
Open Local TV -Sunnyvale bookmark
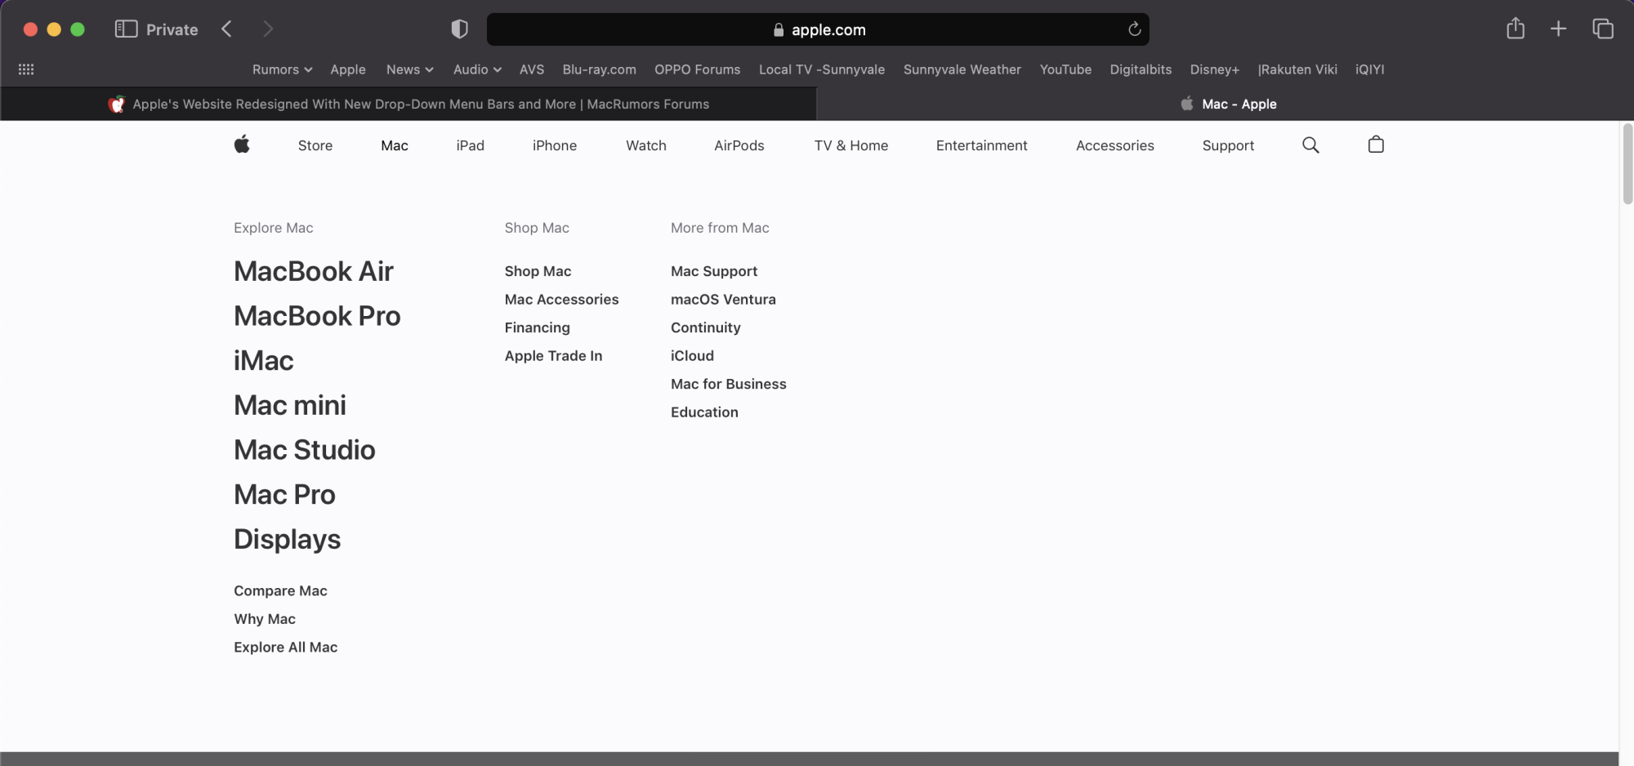[x=822, y=69]
